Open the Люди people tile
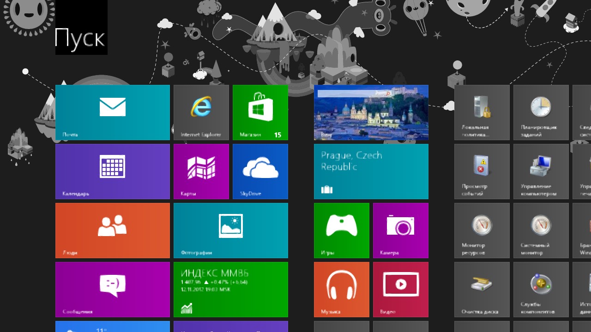The width and height of the screenshot is (591, 332). [x=113, y=231]
